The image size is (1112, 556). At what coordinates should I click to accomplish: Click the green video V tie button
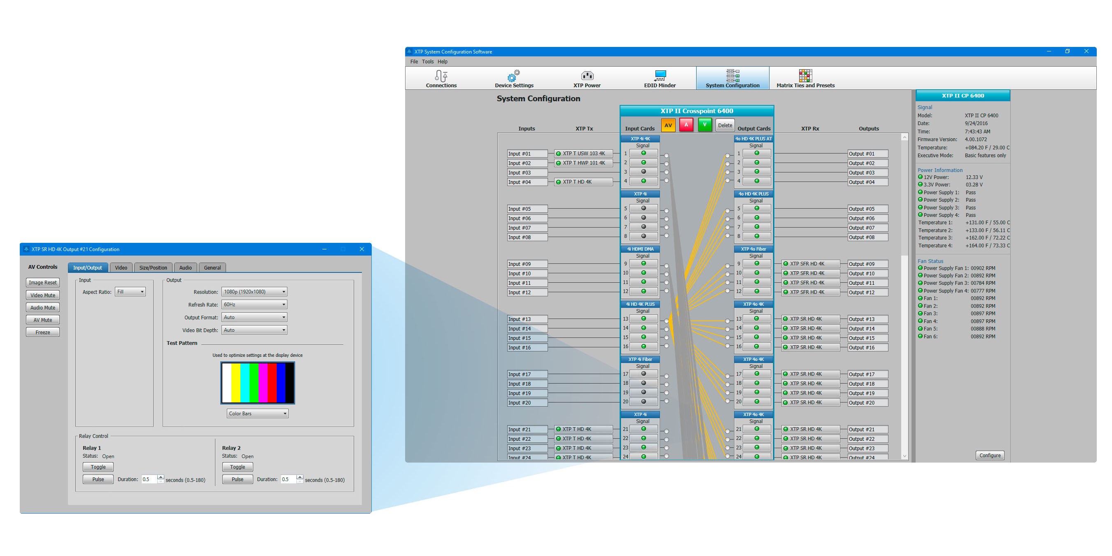704,125
